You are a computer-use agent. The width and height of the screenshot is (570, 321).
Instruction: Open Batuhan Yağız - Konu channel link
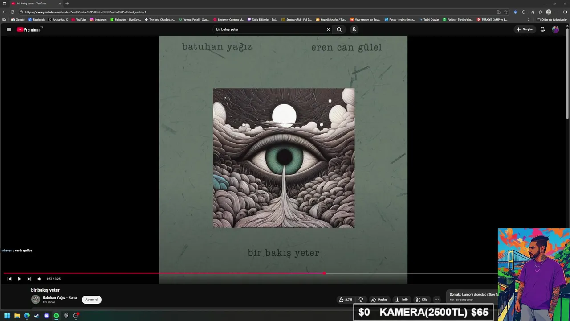60,298
